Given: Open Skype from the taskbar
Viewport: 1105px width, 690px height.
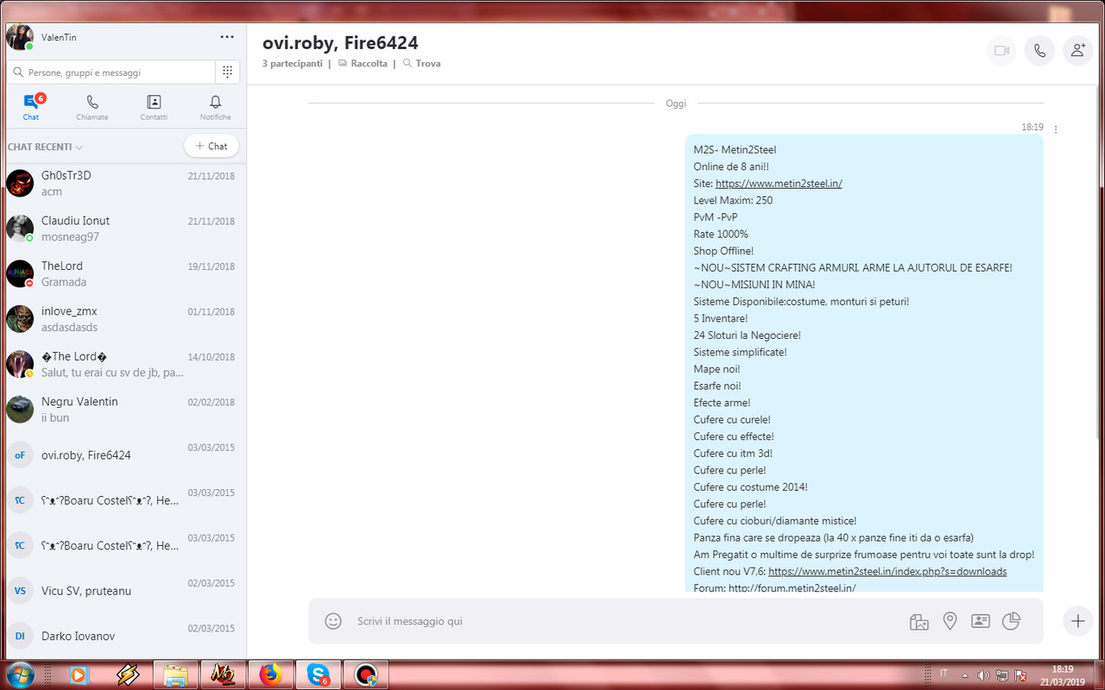Looking at the screenshot, I should pos(317,674).
